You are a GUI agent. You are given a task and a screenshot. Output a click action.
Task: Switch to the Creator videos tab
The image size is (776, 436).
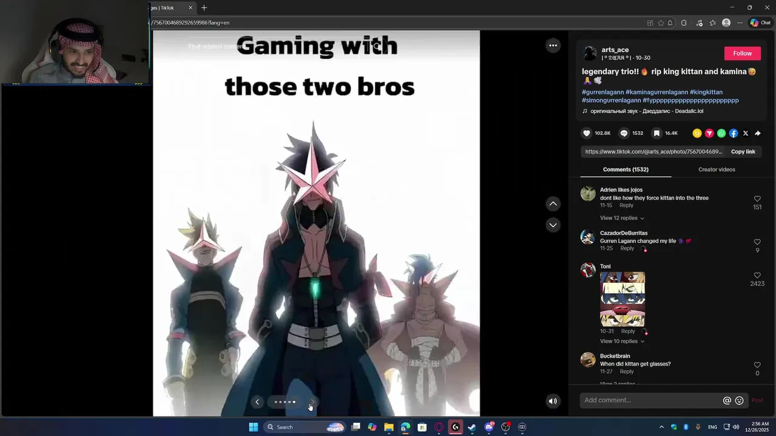[717, 170]
